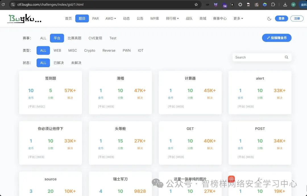Viewport: 307px width, 196px height.
Task: Click the 登录 login button
Action: (281, 18)
